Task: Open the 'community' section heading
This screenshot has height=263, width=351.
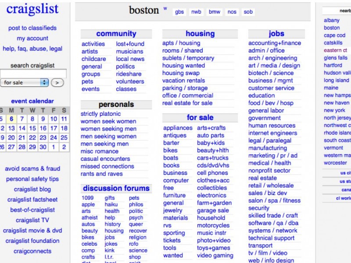Action: 116,34
